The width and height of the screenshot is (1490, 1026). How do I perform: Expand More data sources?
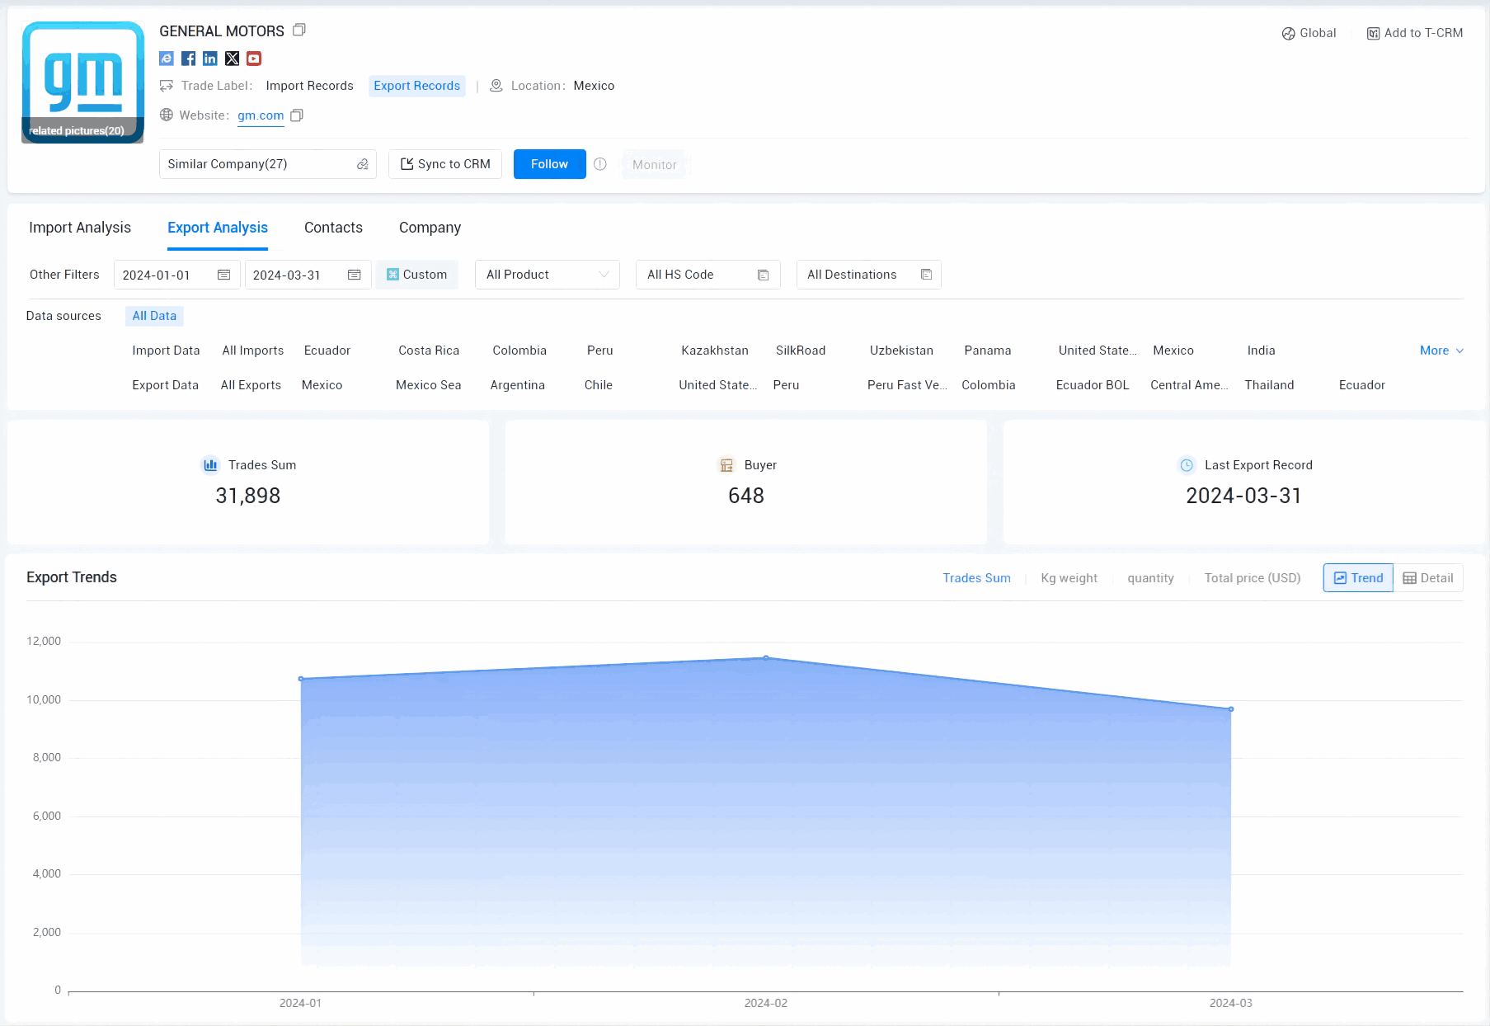[x=1441, y=351]
